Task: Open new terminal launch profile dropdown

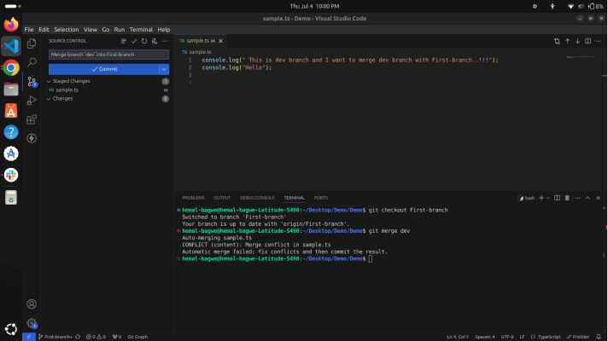Action: 548,198
